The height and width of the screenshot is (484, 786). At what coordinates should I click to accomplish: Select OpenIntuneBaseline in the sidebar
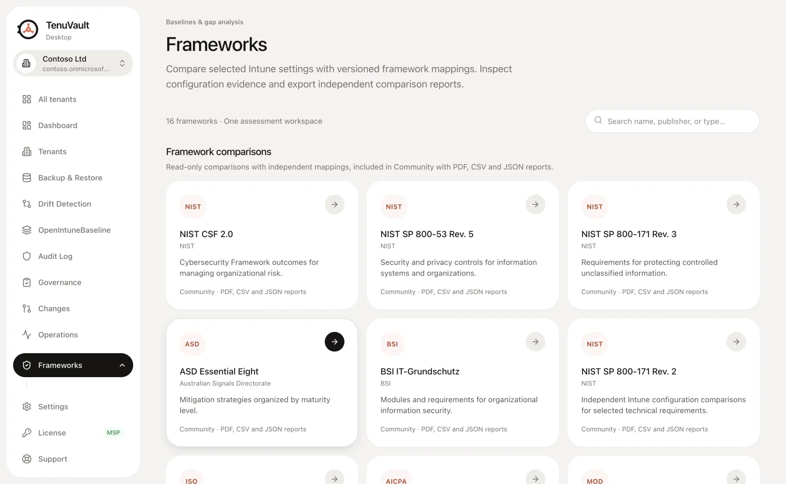73,230
